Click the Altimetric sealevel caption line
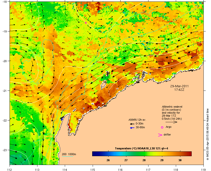 coord(172,107)
